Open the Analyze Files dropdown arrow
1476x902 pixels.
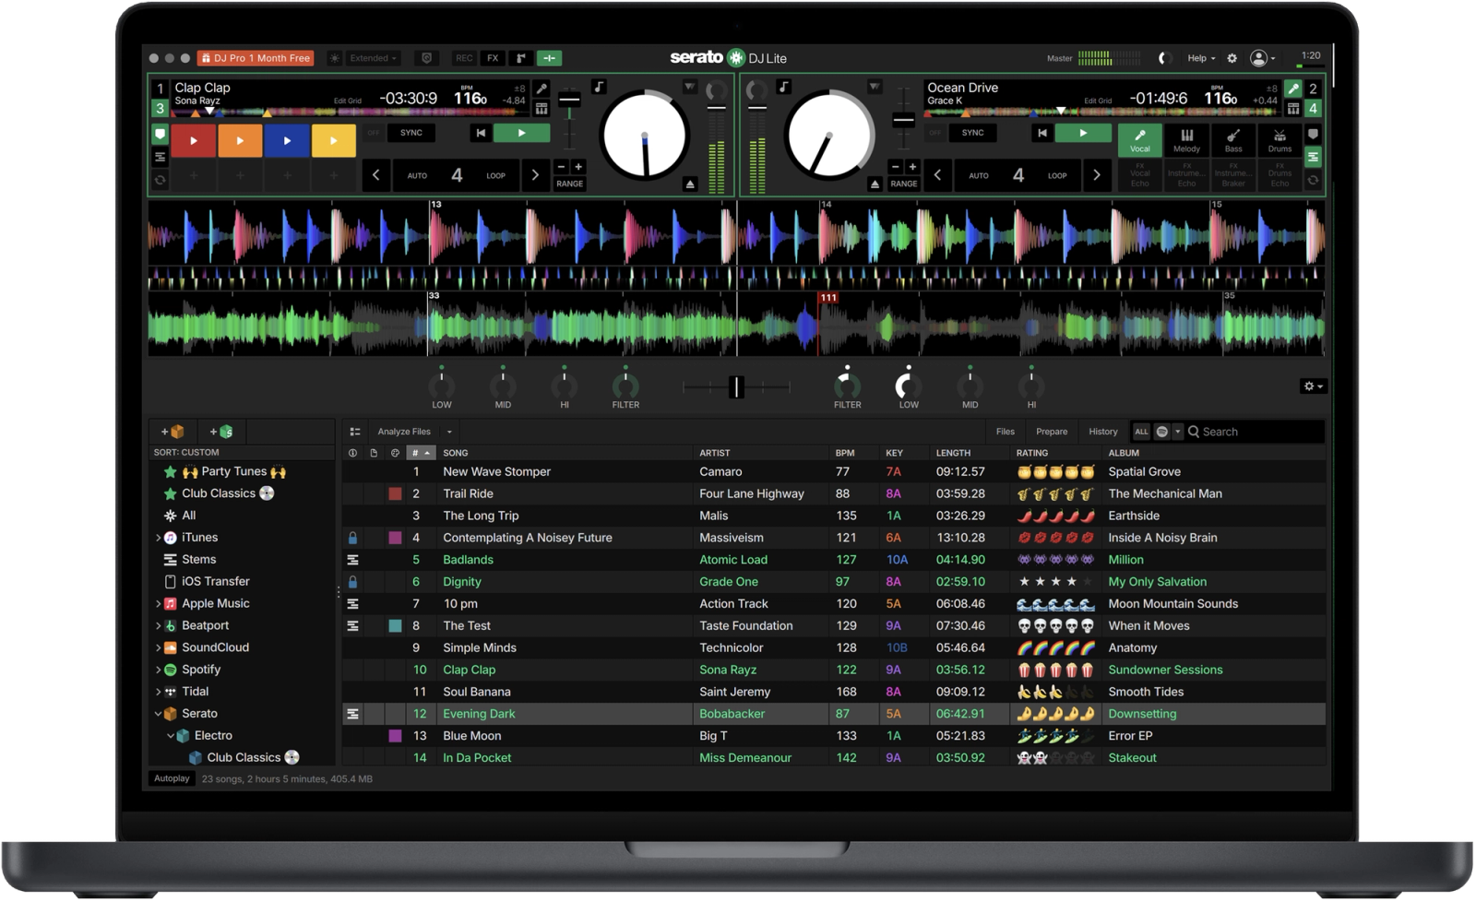pos(449,432)
